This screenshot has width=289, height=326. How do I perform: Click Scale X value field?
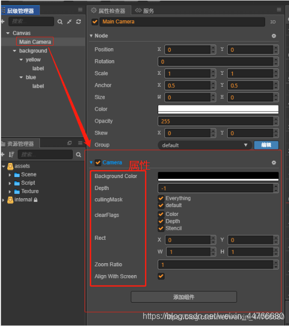click(x=188, y=74)
